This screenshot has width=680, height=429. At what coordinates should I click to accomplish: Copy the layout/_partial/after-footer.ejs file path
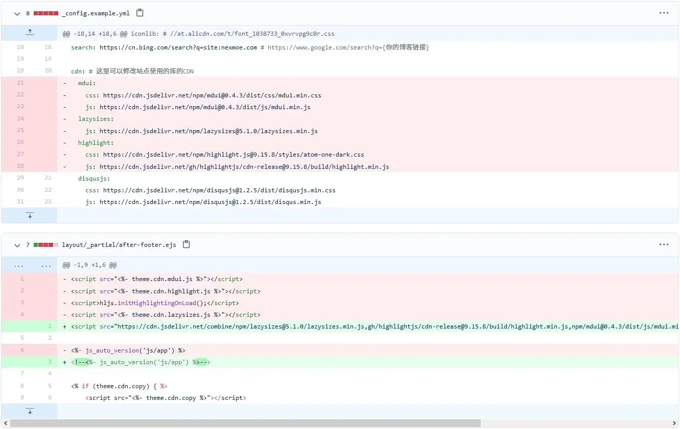(186, 244)
